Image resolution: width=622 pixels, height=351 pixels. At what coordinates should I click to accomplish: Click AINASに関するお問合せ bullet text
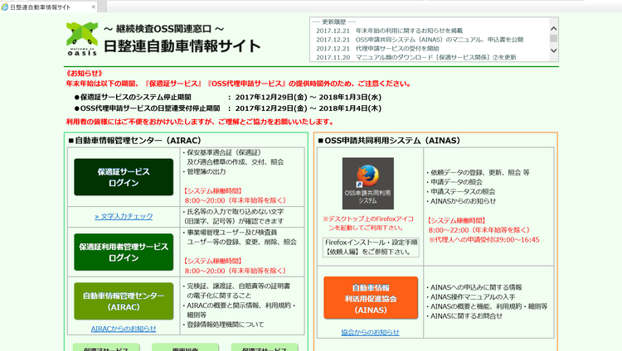[x=464, y=315]
